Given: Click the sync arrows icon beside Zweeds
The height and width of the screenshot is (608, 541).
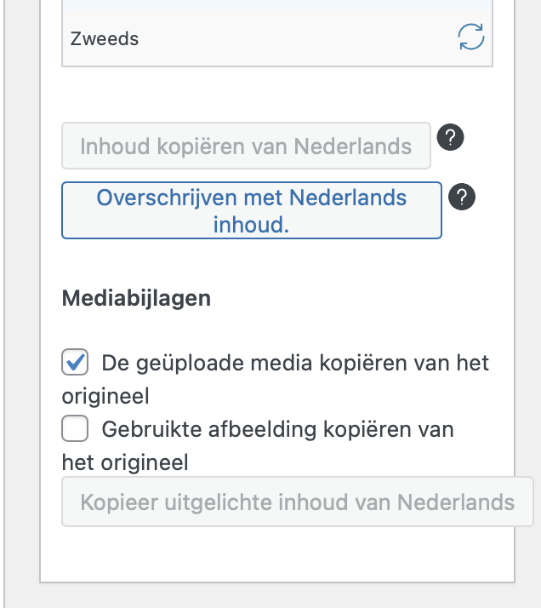Looking at the screenshot, I should pyautogui.click(x=471, y=37).
